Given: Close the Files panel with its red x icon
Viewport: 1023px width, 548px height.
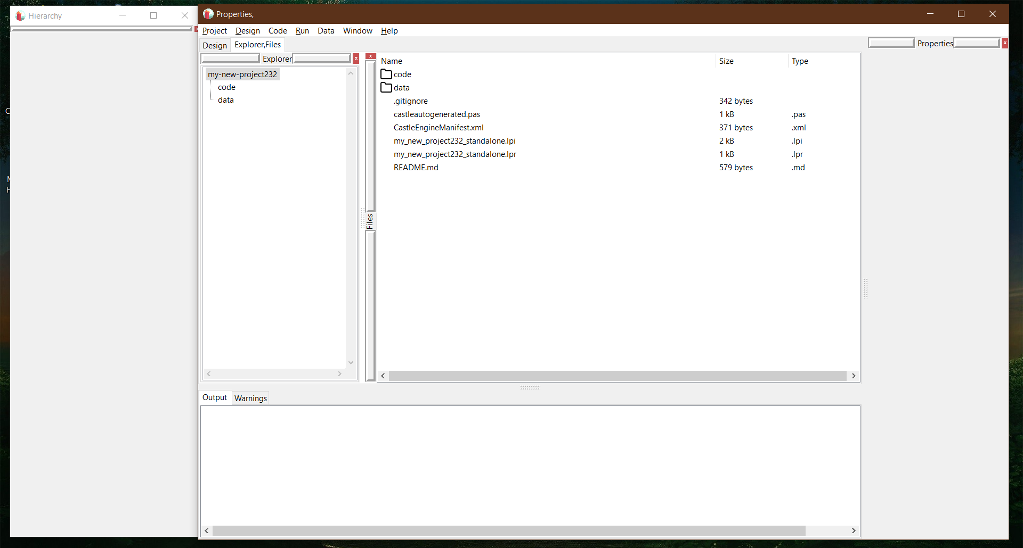Looking at the screenshot, I should tap(371, 55).
